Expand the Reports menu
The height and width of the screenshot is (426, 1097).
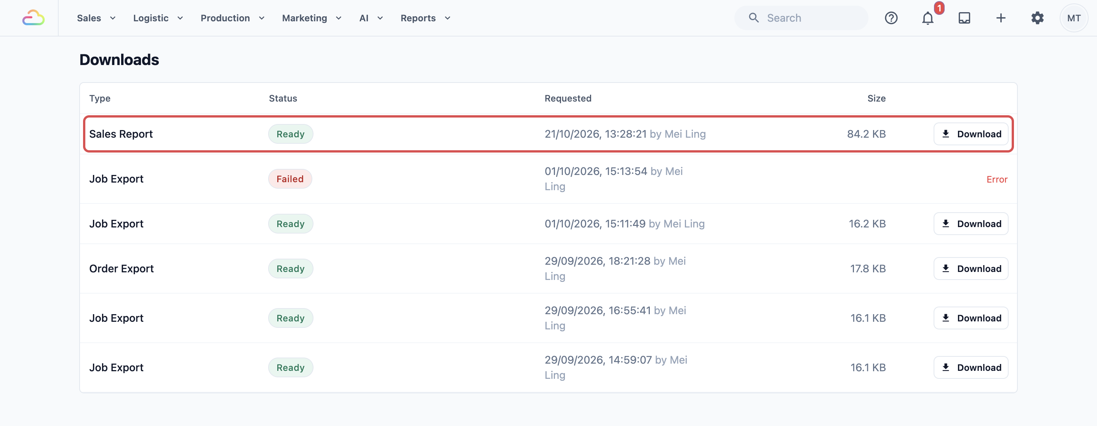click(x=425, y=18)
